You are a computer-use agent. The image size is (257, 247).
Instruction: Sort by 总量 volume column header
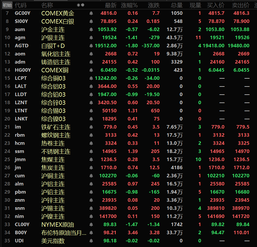pyautogui.click(x=177, y=5)
